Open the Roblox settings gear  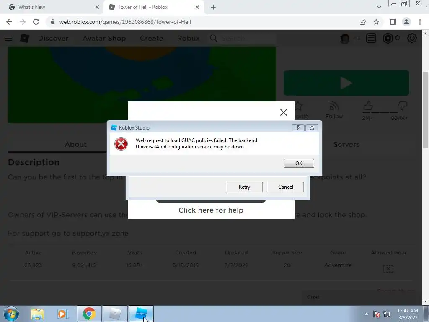pos(412,38)
